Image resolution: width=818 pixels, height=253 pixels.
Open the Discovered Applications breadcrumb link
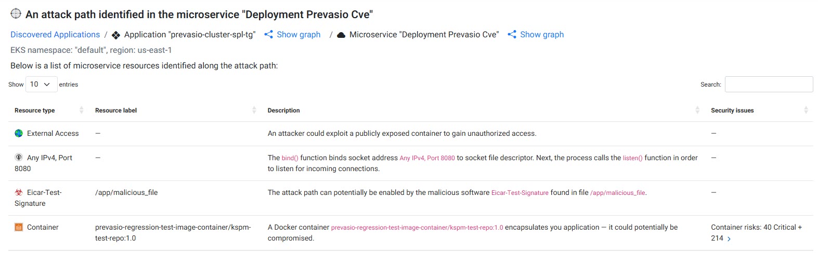(x=55, y=35)
